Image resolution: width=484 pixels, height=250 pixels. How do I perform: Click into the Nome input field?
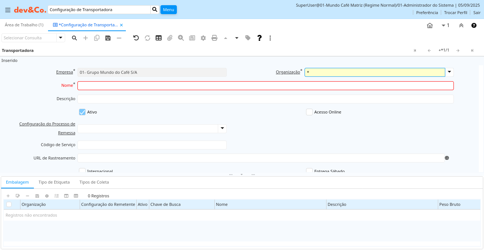tap(265, 86)
